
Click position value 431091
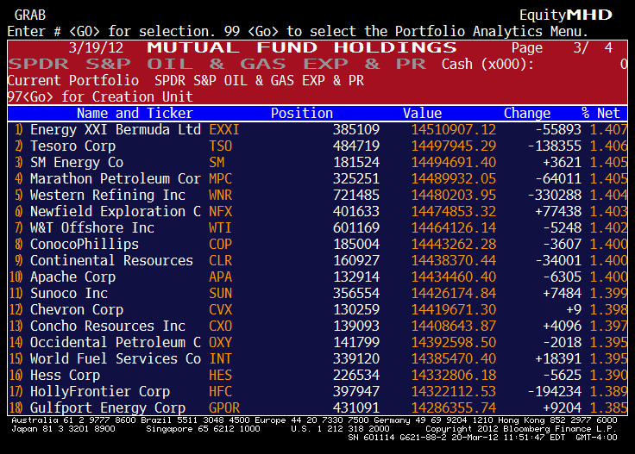[x=356, y=407]
